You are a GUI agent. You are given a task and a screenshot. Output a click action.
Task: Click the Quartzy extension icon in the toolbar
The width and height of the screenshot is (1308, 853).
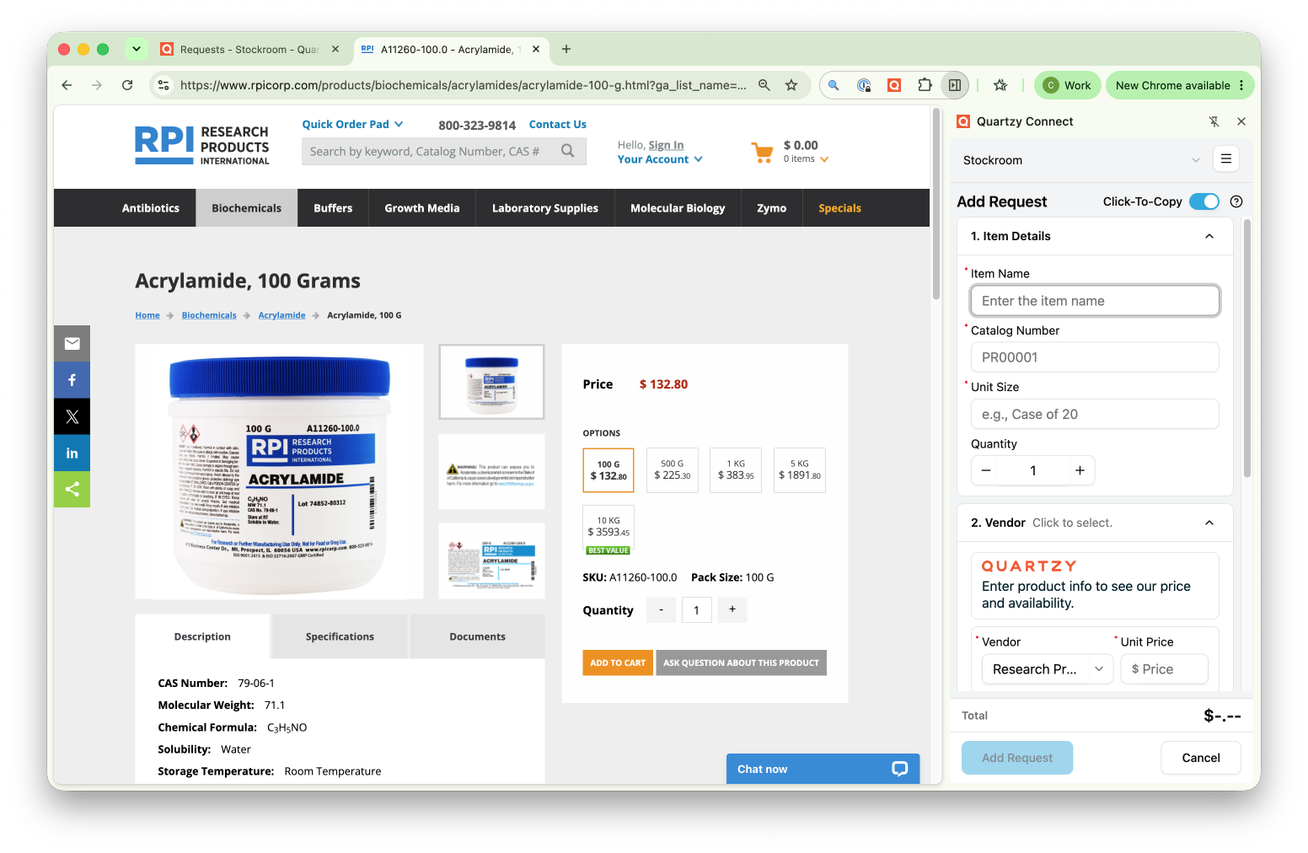coord(894,85)
